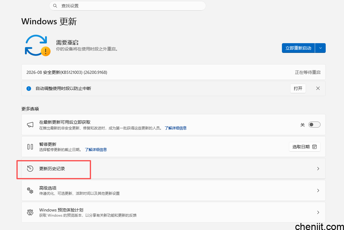This screenshot has width=344, height=230.
Task: Click 传递优化、可选更新 description text
Action: [79, 194]
